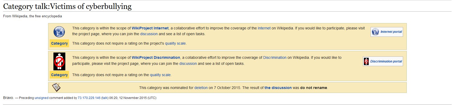Click Category label in Internet banner
Viewport: 452px width, 105px height.
(59, 43)
